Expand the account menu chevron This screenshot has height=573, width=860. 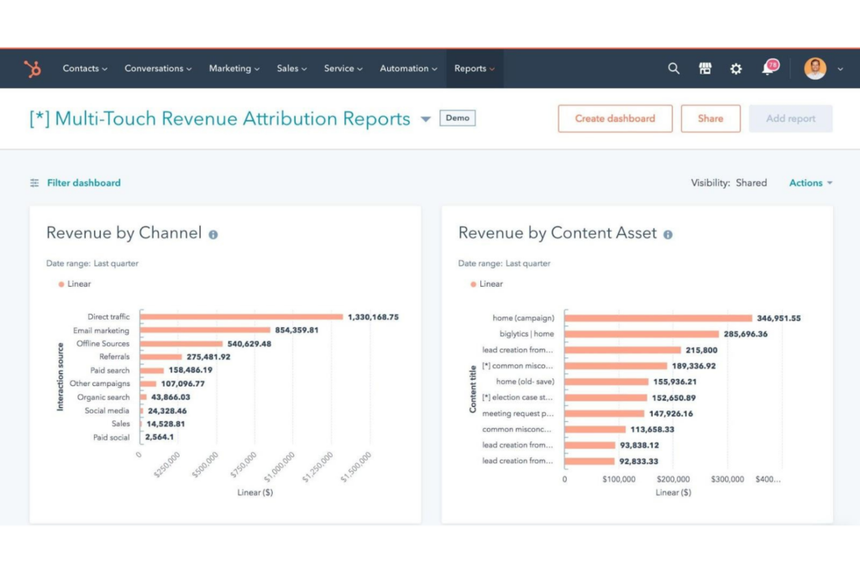(840, 69)
